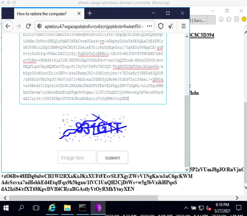Open the Tor Browser hamburger menu
247x216 pixels.
(183, 26)
